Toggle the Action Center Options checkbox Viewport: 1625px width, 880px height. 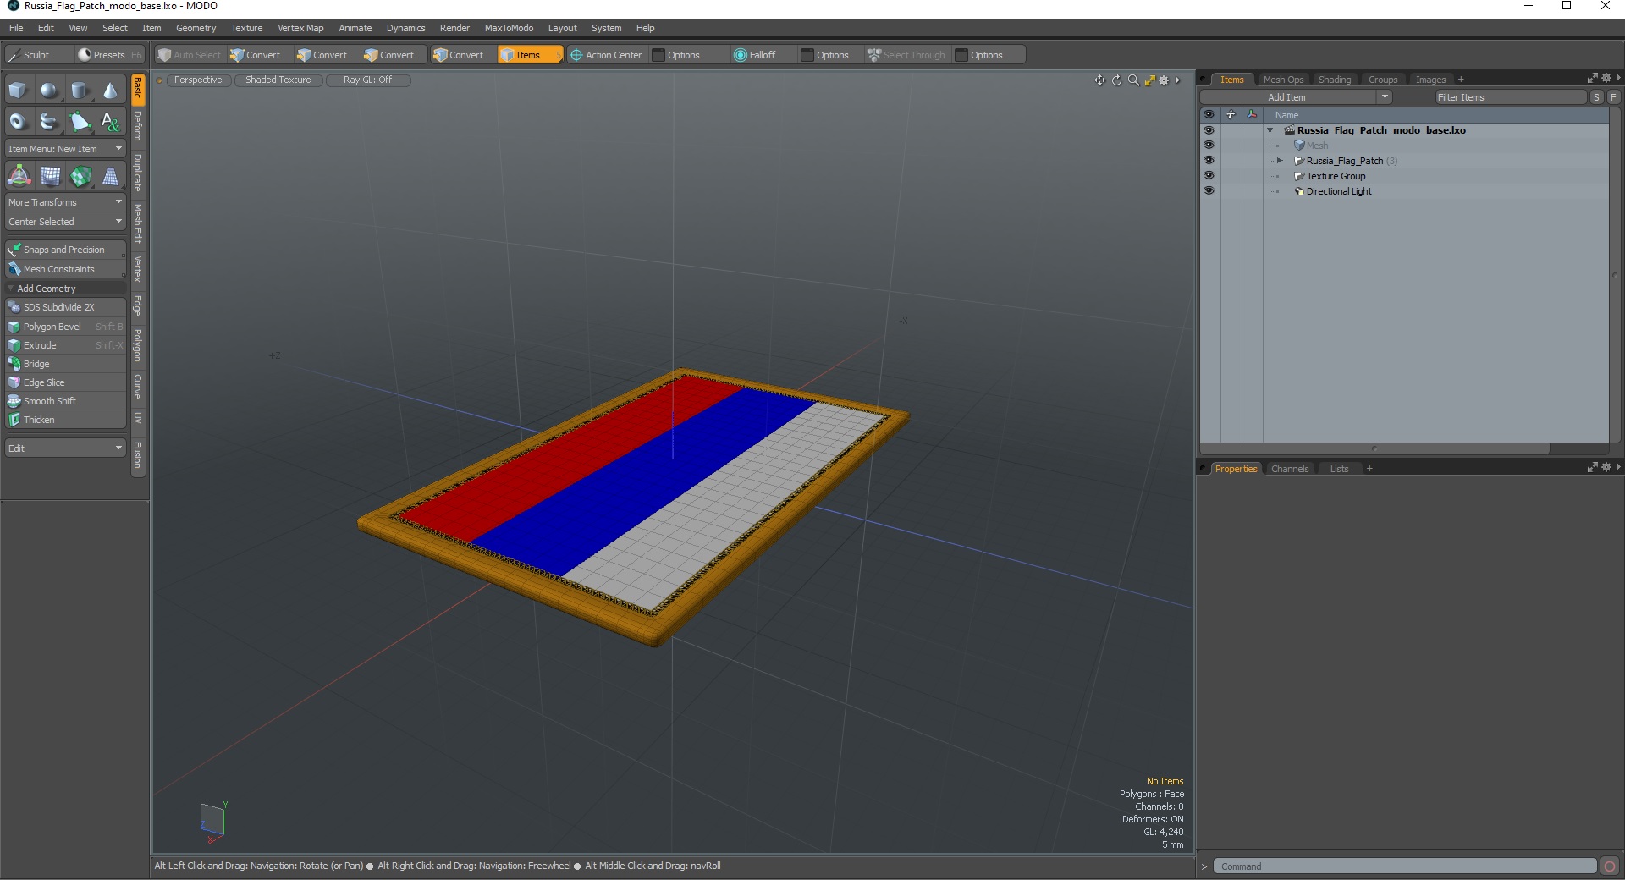(x=658, y=55)
